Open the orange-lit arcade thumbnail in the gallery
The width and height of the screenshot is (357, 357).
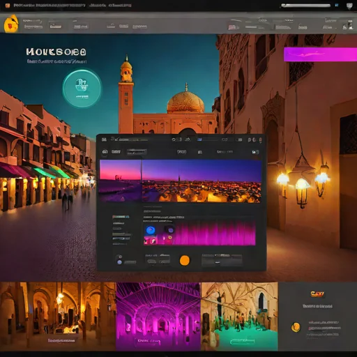58,316
